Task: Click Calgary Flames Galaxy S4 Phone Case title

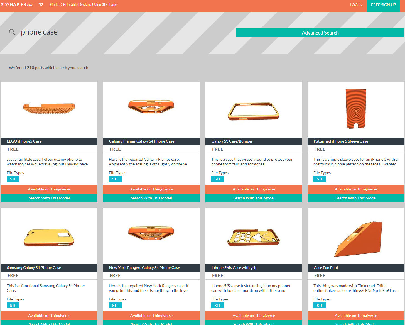Action: point(142,141)
